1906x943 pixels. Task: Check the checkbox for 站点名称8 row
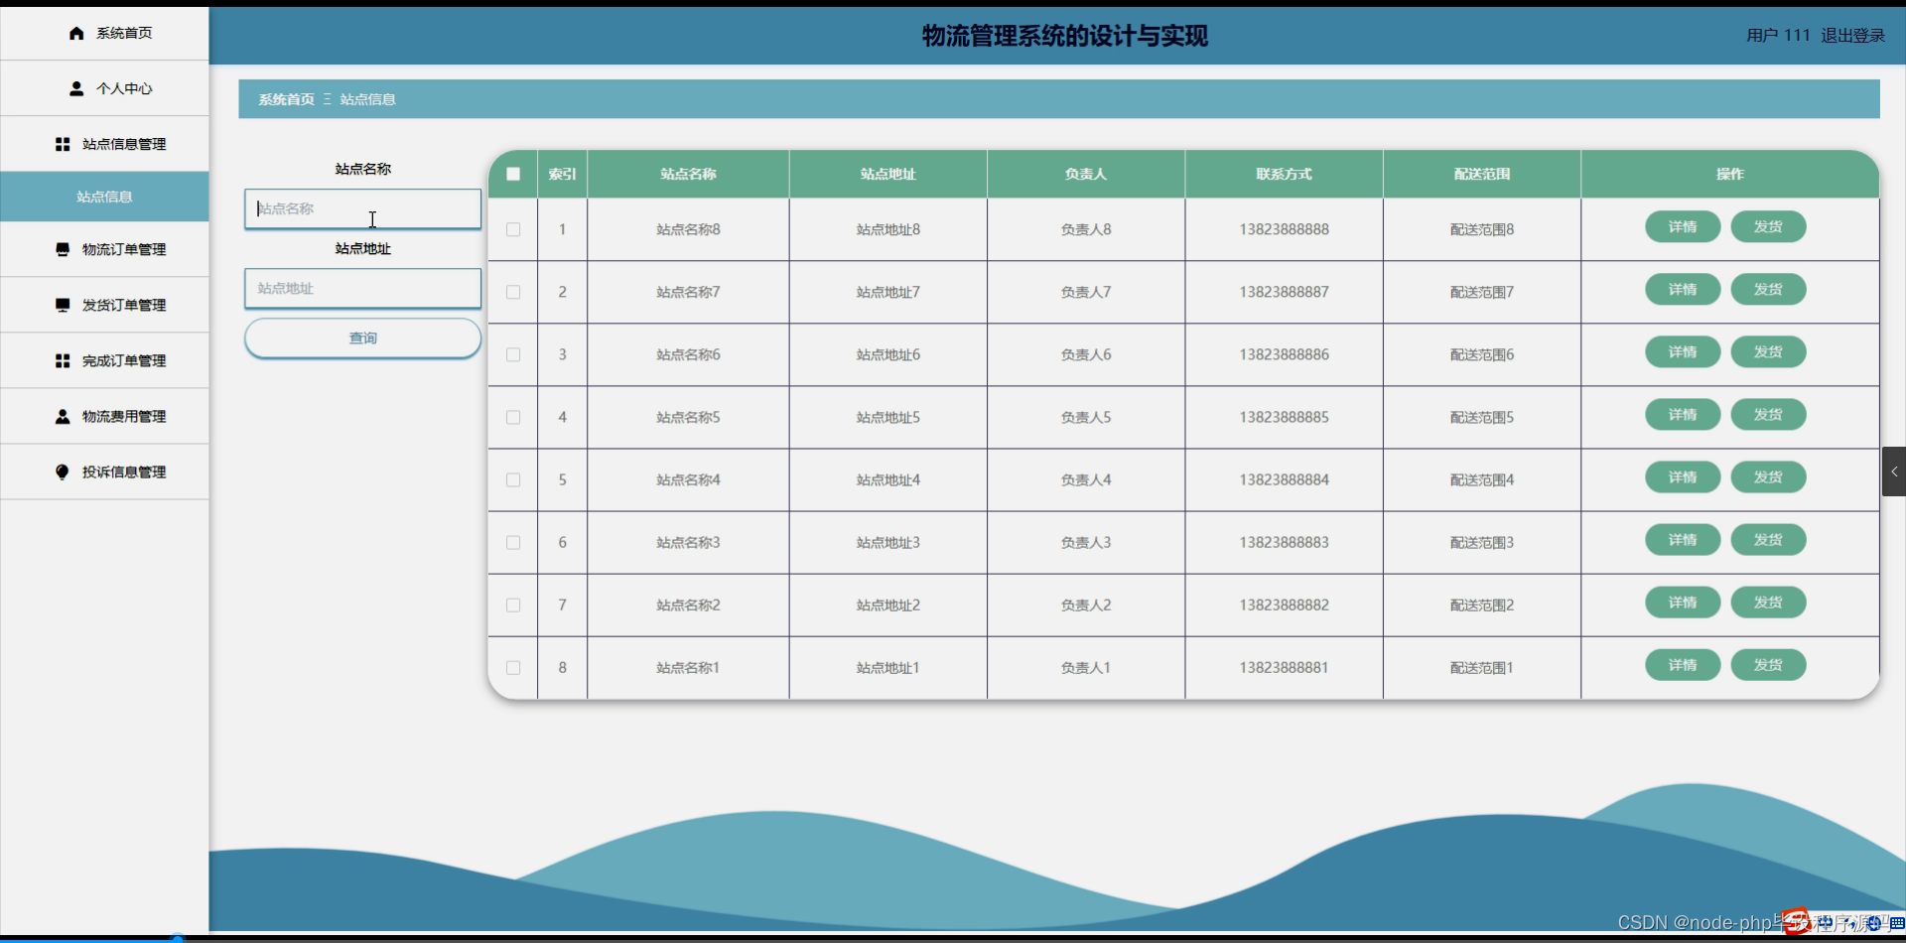(x=513, y=229)
